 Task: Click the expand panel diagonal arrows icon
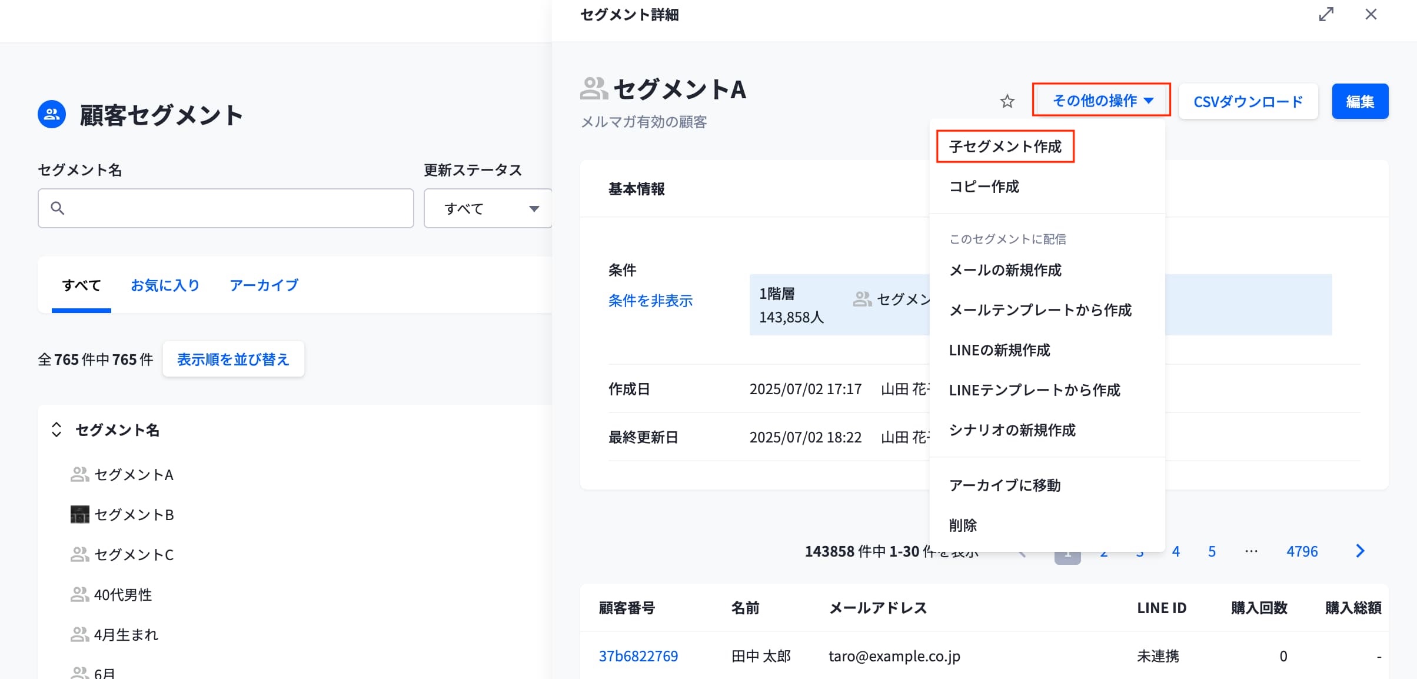(x=1326, y=15)
